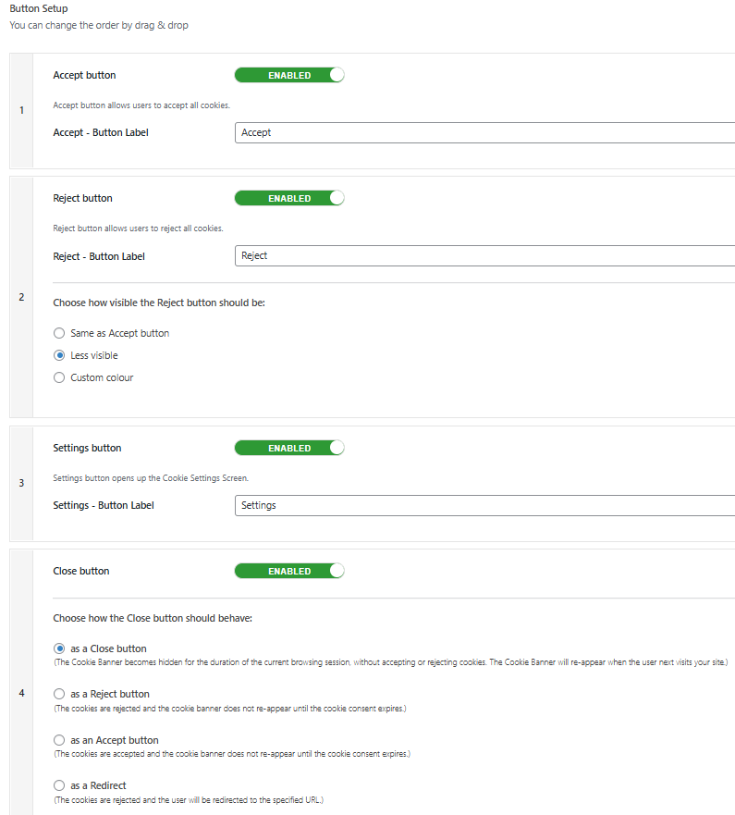Select 'as a Reject button' behavior

click(59, 694)
